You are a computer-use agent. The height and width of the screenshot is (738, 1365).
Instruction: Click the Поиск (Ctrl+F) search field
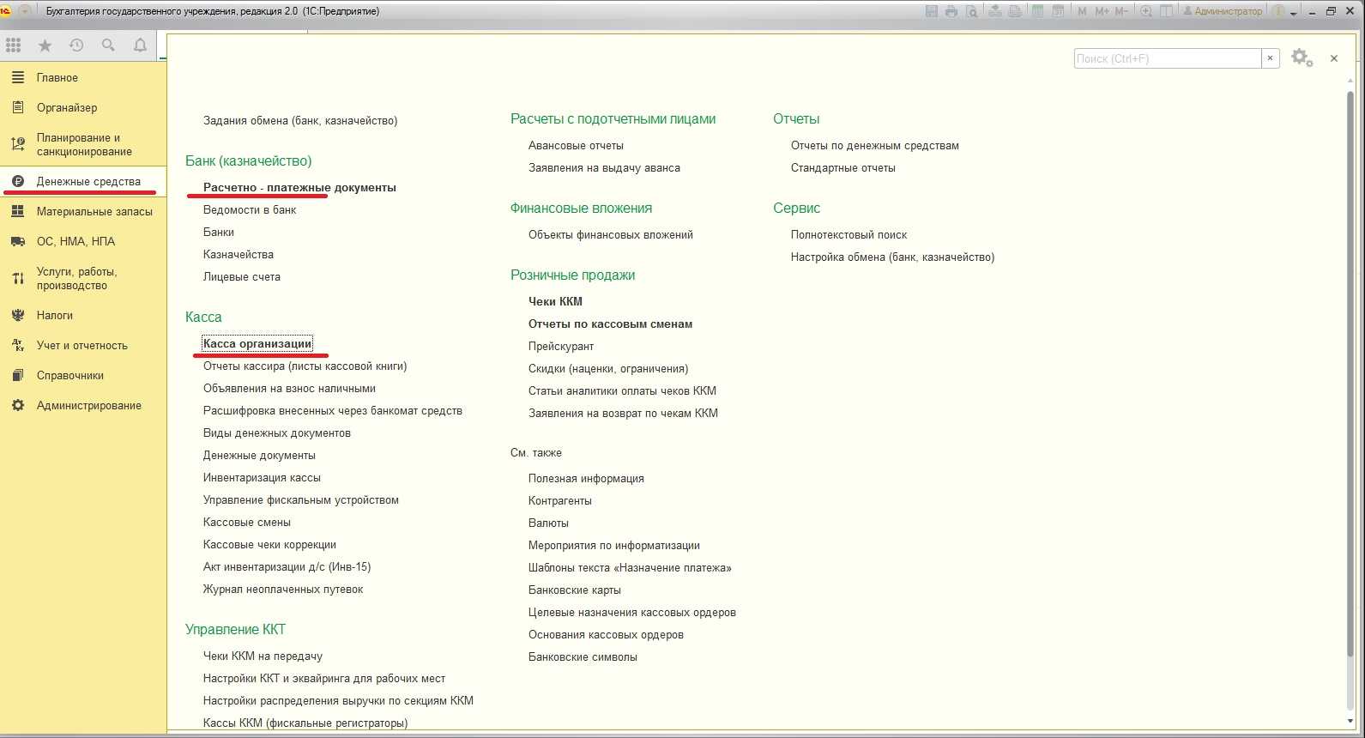coord(1168,58)
